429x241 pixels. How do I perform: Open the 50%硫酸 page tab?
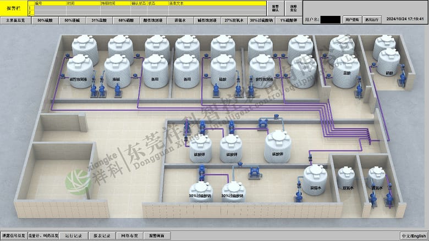coord(44,20)
